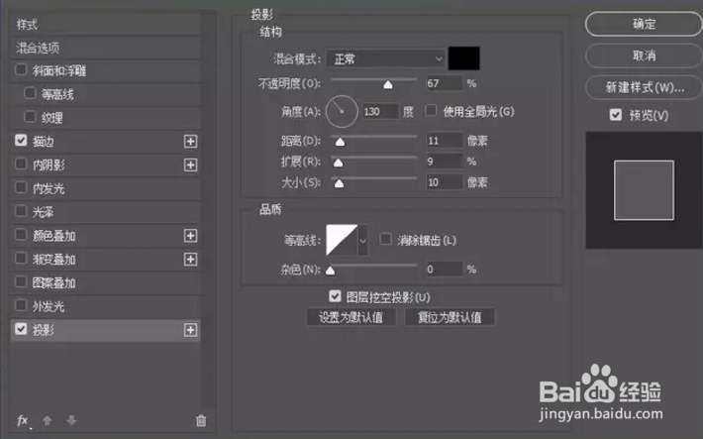Select the 样式 item in the list
This screenshot has width=703, height=439.
pos(105,24)
